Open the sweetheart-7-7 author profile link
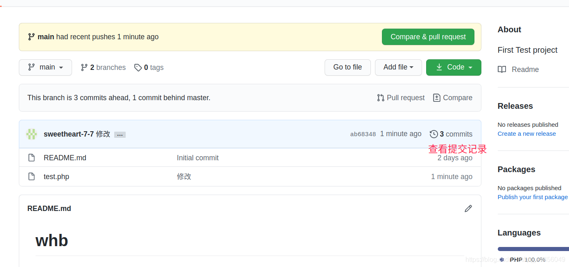The height and width of the screenshot is (267, 569). (x=69, y=134)
